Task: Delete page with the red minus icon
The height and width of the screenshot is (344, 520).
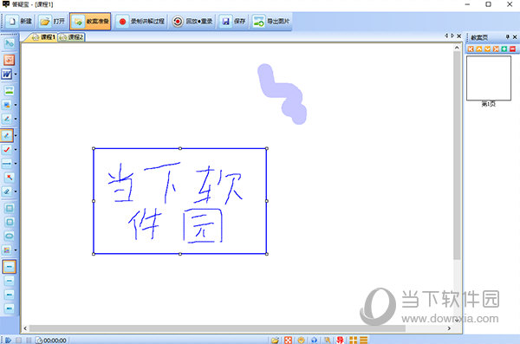Action: (x=512, y=49)
